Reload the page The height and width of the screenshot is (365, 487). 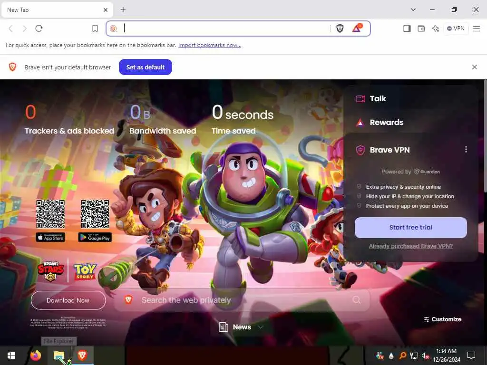click(x=39, y=29)
